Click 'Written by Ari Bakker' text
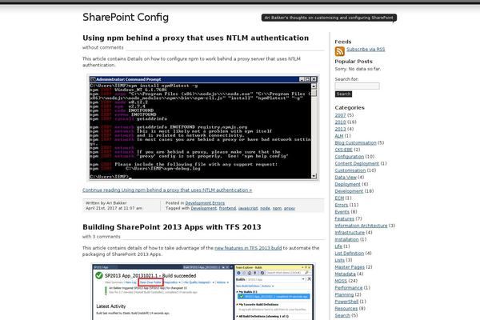480x320 pixels. point(106,203)
